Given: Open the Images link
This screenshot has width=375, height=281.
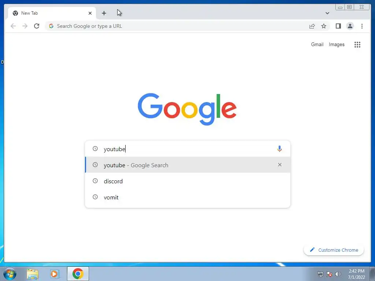Looking at the screenshot, I should pos(337,44).
